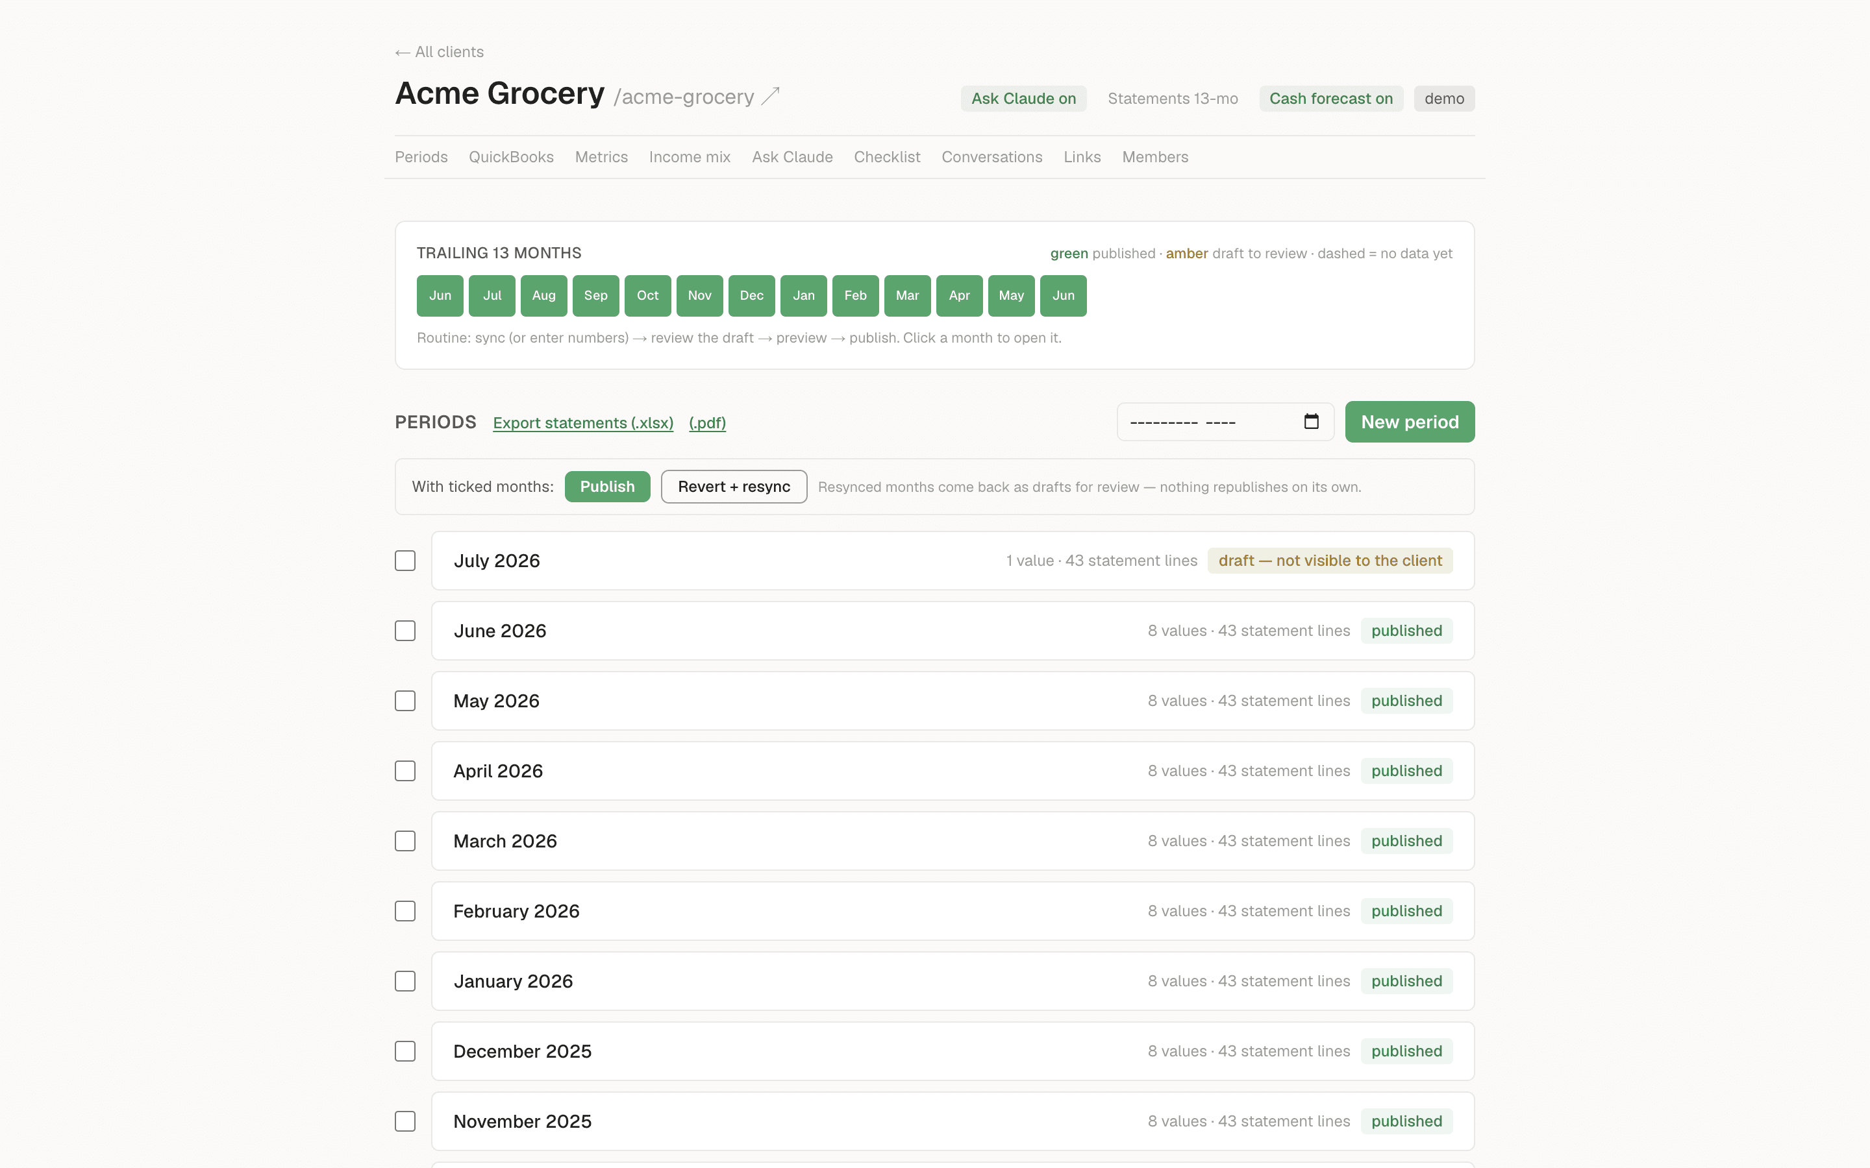The width and height of the screenshot is (1870, 1168).
Task: Open the February 2026 period row
Action: (x=953, y=912)
